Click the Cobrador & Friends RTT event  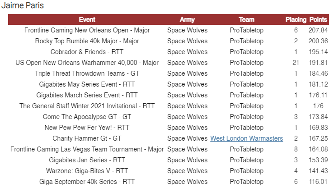[x=87, y=52]
